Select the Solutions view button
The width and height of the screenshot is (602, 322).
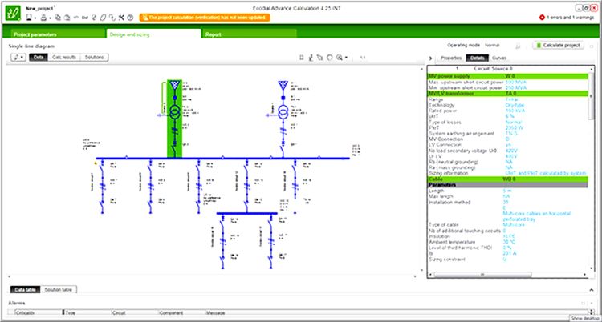tap(95, 57)
